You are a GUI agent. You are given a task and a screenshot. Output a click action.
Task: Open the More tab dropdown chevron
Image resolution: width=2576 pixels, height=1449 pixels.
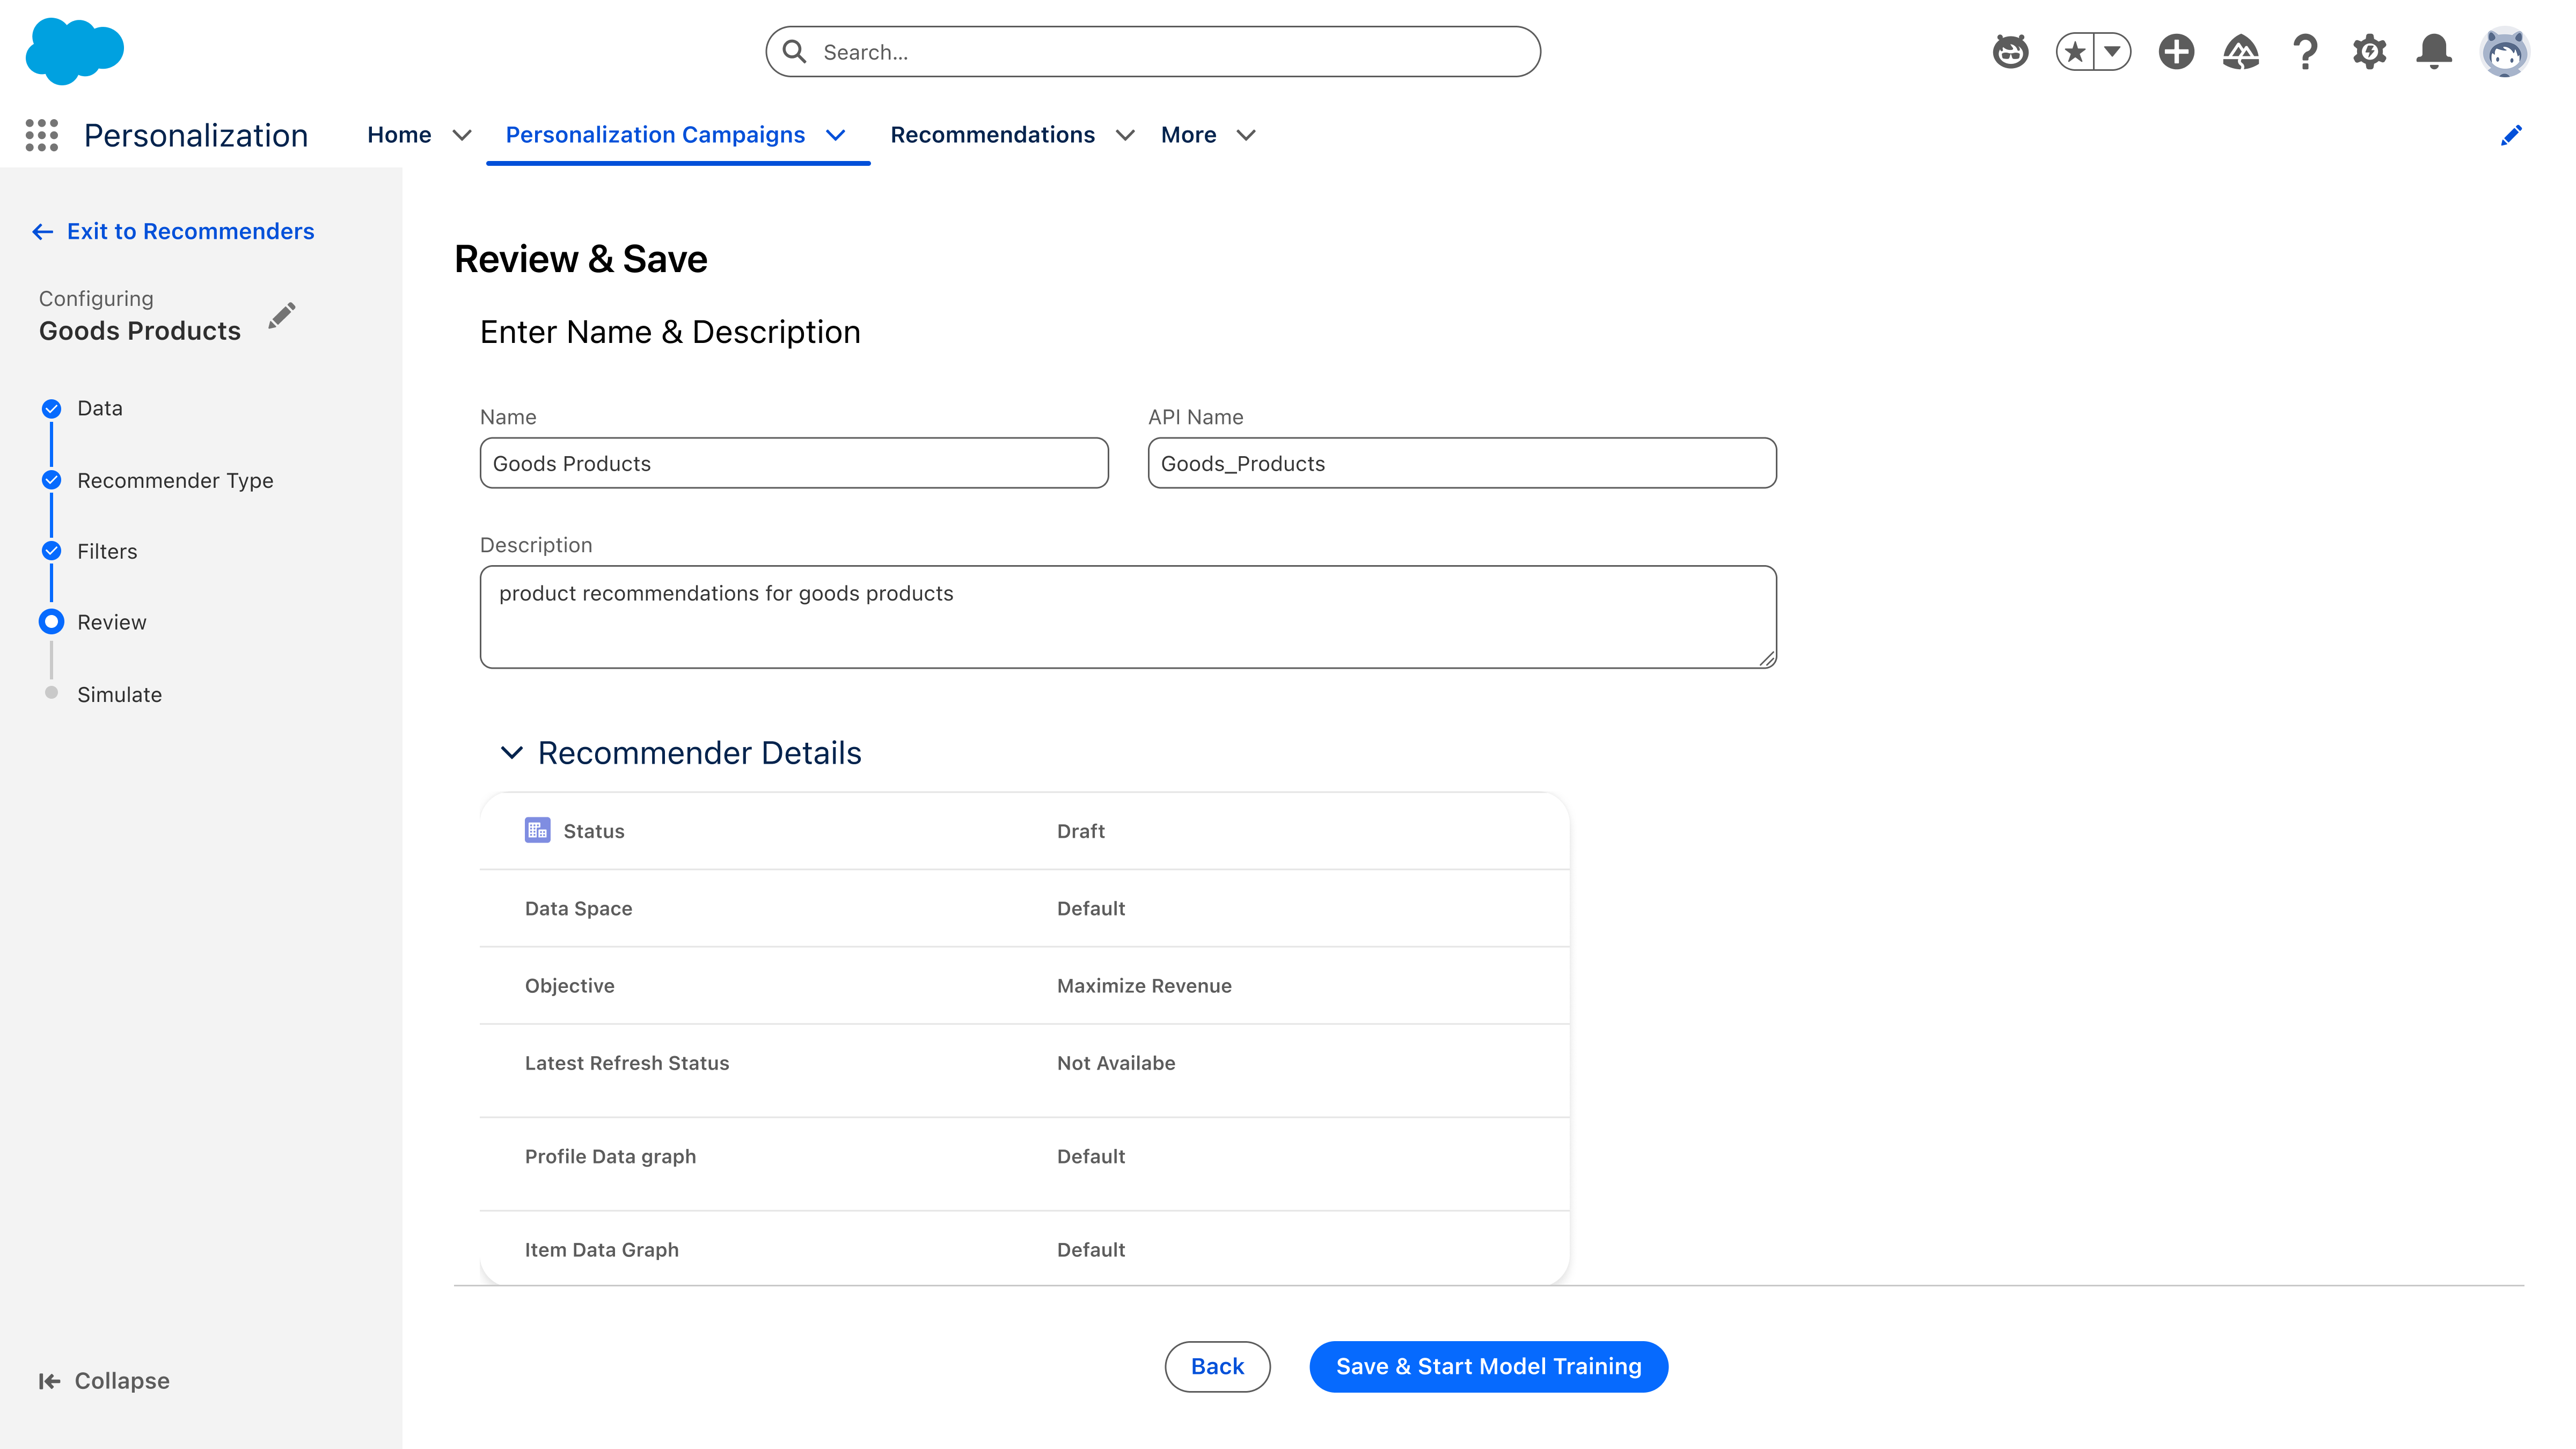coord(1246,135)
